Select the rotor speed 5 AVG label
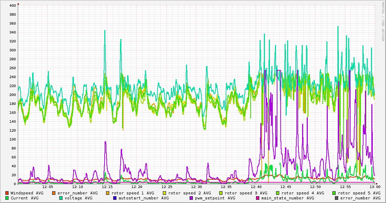This screenshot has width=386, height=203. click(359, 193)
